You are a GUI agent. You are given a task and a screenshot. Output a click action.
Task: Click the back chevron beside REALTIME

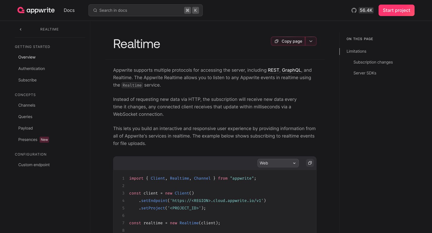click(x=21, y=29)
